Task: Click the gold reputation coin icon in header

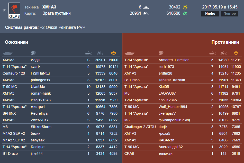Action: (x=185, y=7)
